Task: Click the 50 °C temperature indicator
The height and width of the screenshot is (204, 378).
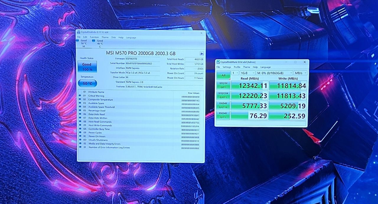Action: tap(87, 83)
